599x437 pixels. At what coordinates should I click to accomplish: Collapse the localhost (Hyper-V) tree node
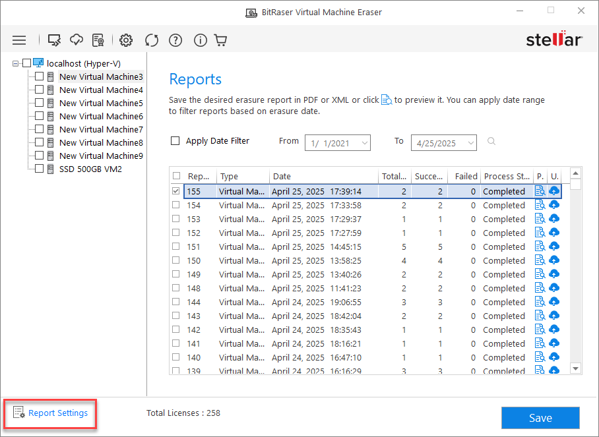[x=15, y=63]
